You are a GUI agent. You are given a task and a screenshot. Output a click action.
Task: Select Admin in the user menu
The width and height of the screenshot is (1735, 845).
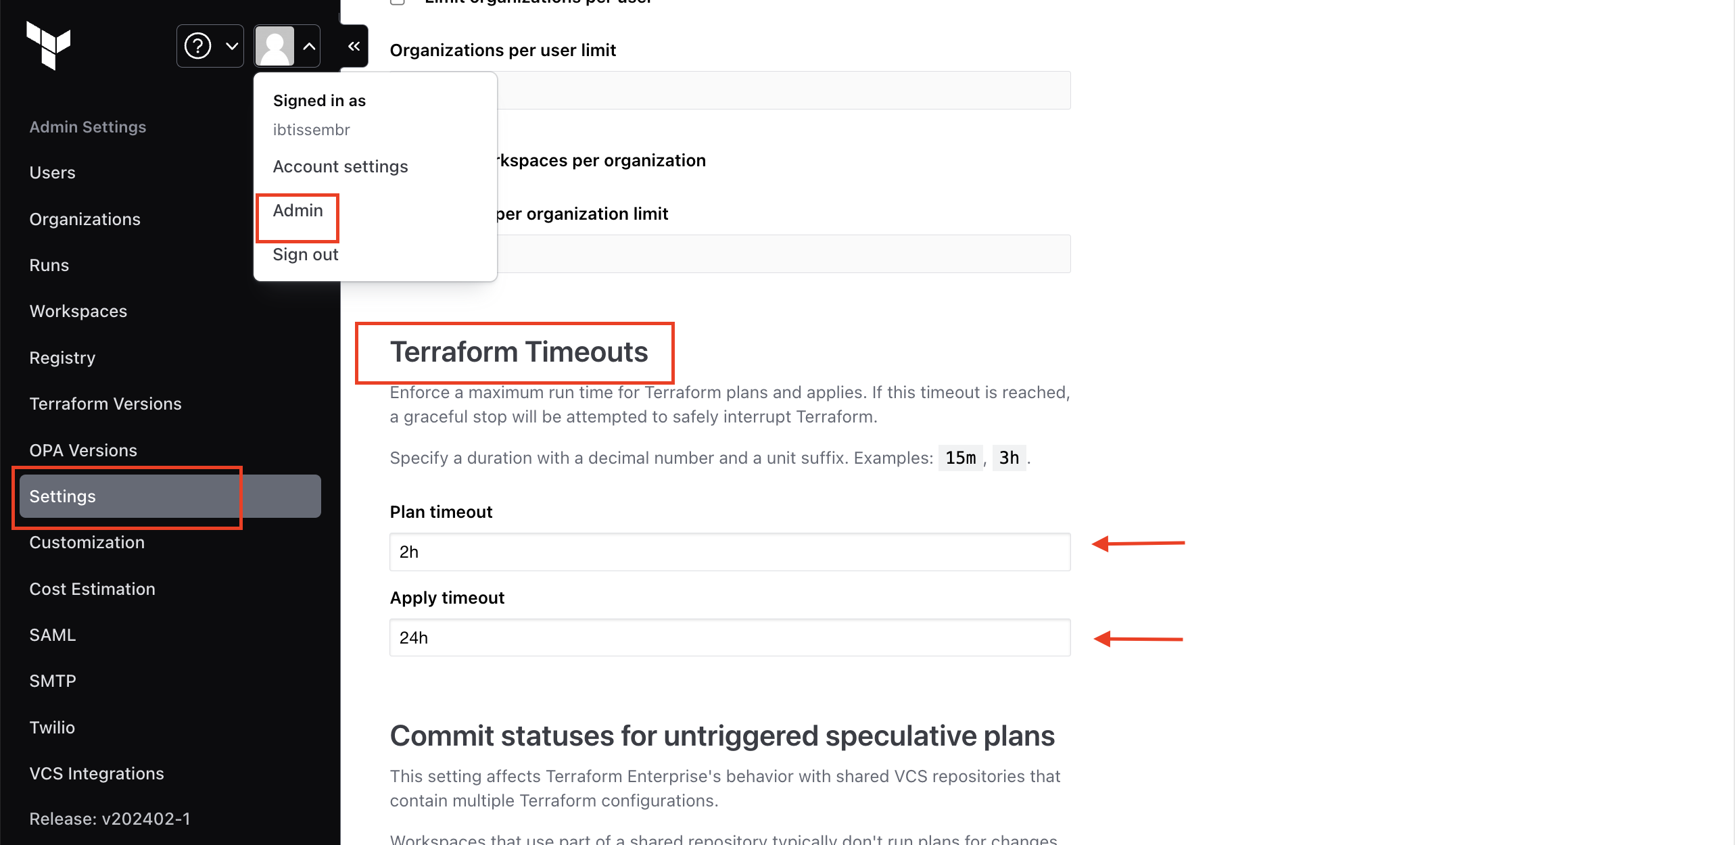(298, 211)
